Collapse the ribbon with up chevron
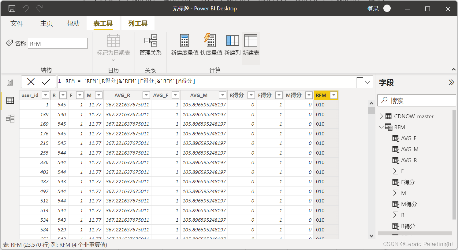Screen dimensions: 458x250 [454, 70]
